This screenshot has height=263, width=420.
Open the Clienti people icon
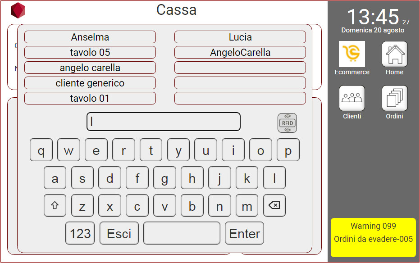coord(352,98)
